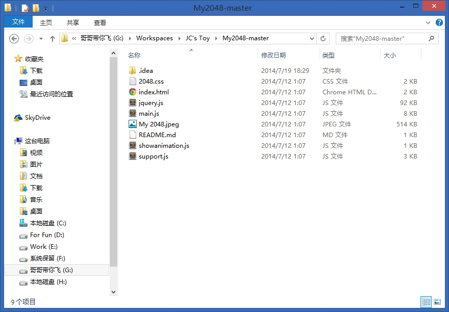Screen dimensions: 449x312
Task: Open the 共享 ribbon tab
Action: coord(73,22)
